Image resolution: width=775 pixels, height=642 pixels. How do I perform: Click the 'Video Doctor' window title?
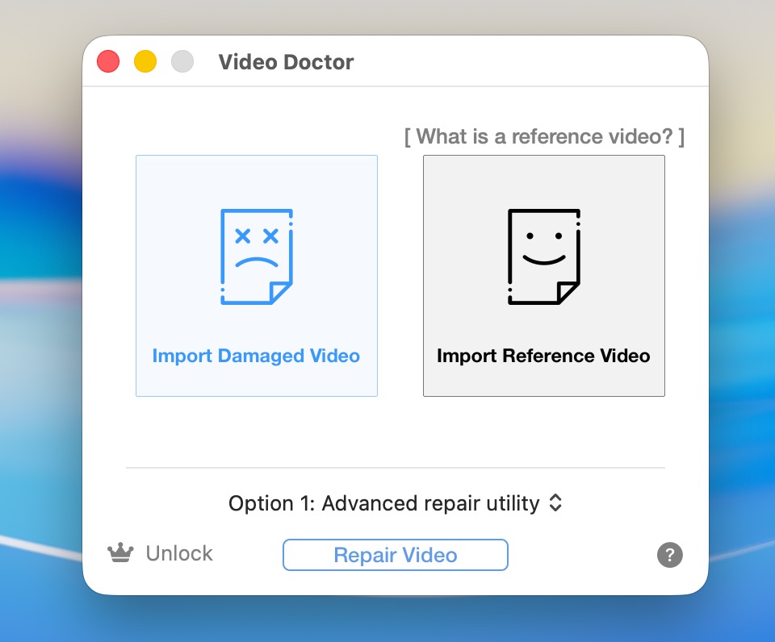pos(286,62)
